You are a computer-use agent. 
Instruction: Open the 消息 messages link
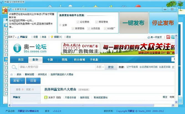point(44,37)
